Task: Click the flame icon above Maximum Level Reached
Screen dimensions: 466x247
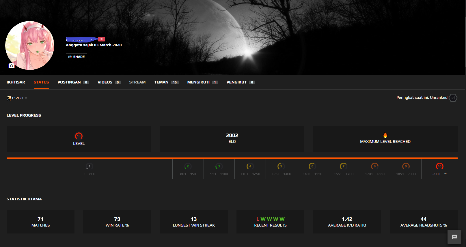Action: click(x=385, y=135)
